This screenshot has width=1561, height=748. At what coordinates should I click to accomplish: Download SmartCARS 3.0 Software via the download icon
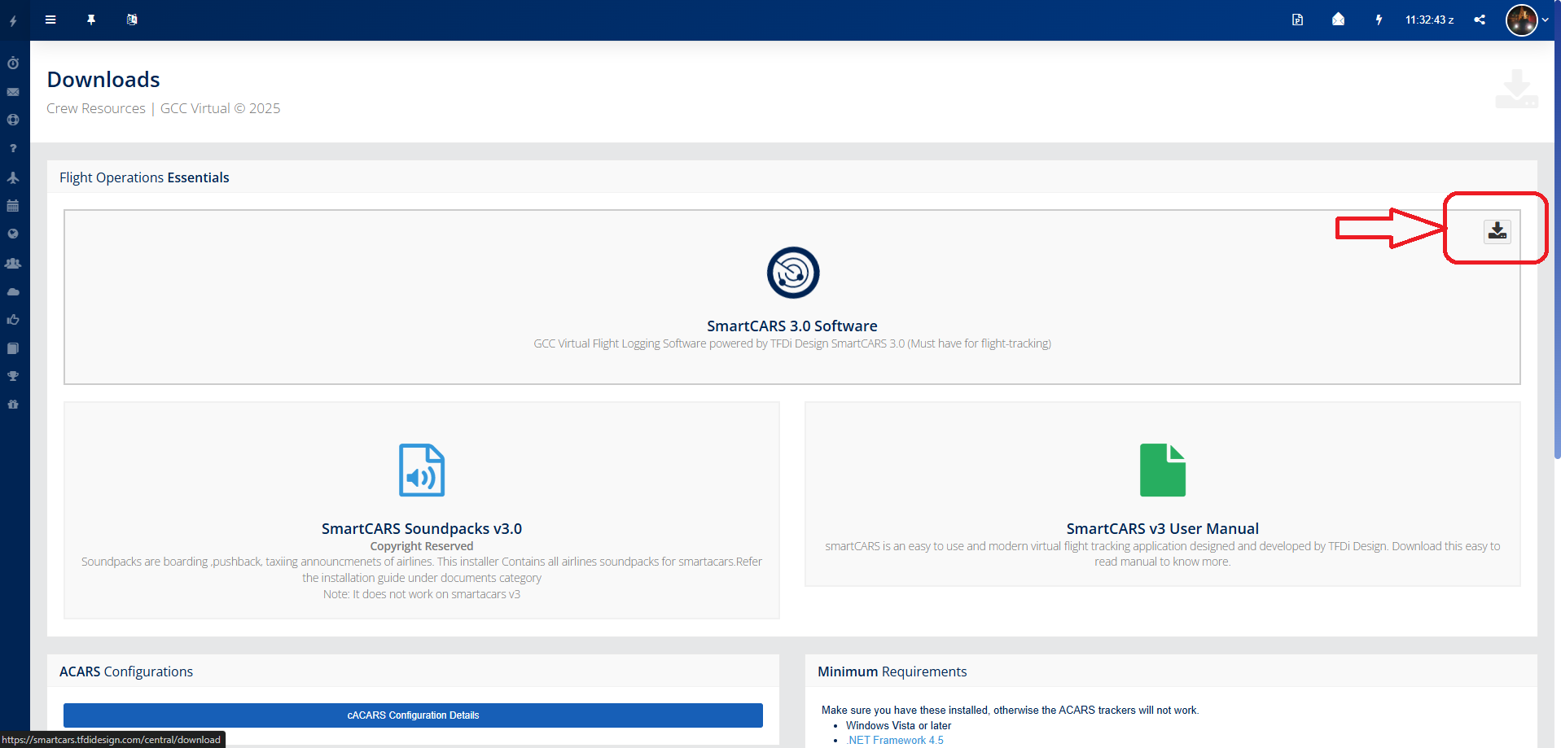pos(1497,231)
